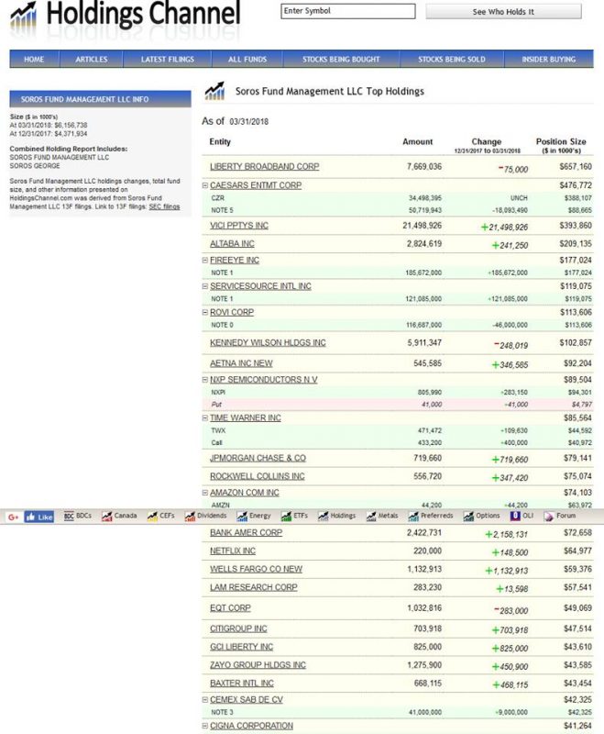
Task: Open the Liberty Broadband Corp link
Action: click(264, 167)
